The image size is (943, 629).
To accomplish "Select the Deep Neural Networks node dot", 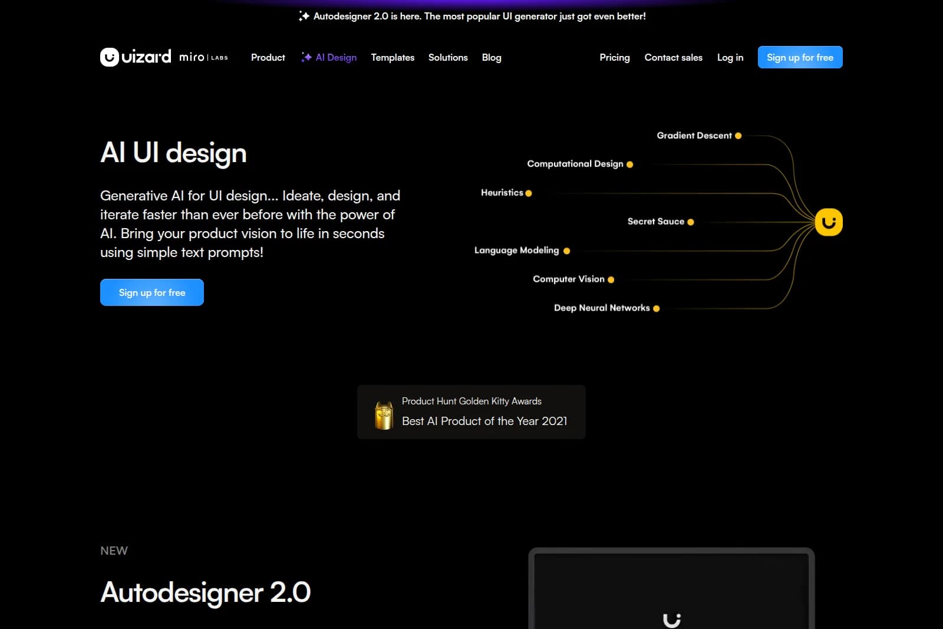I will click(656, 308).
